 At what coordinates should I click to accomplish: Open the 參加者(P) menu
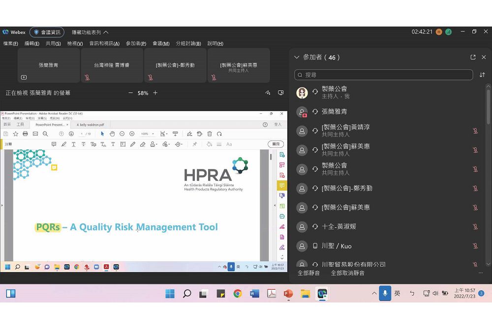pos(136,44)
